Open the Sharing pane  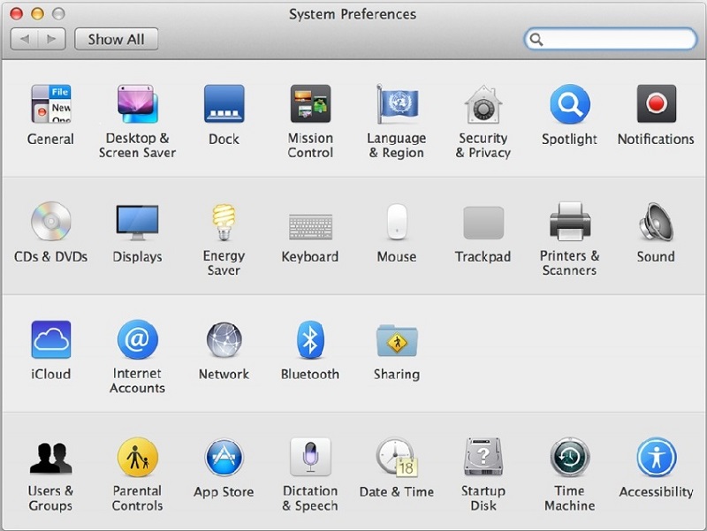pos(396,338)
